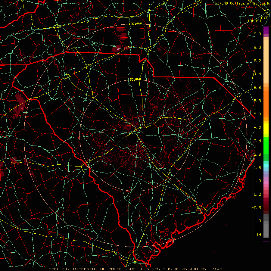This screenshot has width=271, height=271.
Task: Click the dark maroon swatch in the color bar
Action: tap(266, 206)
